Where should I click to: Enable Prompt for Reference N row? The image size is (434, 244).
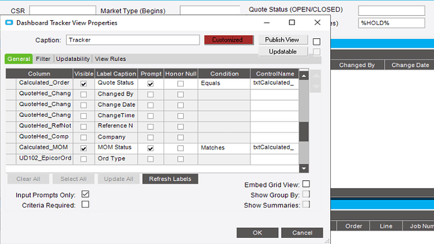click(x=150, y=126)
